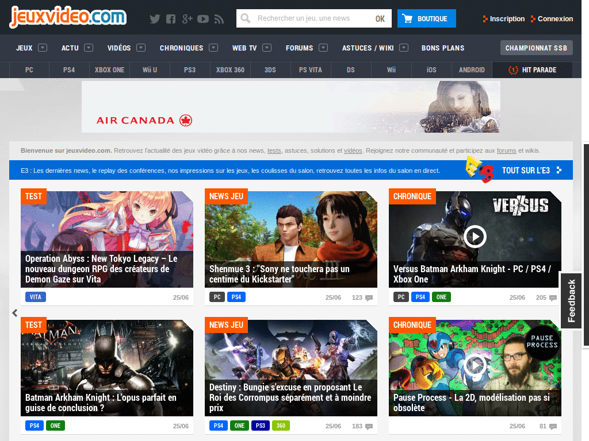This screenshot has width=589, height=441.
Task: Click the PS4 tag under Batman Arkham Knight test
Action: coord(34,425)
